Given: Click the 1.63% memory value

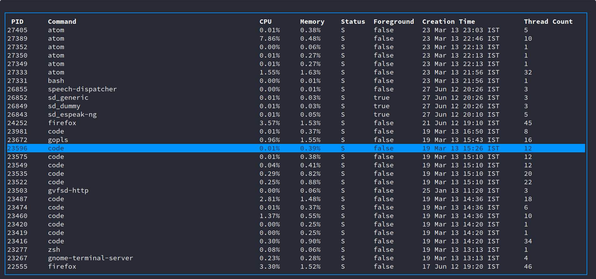Looking at the screenshot, I should point(310,72).
